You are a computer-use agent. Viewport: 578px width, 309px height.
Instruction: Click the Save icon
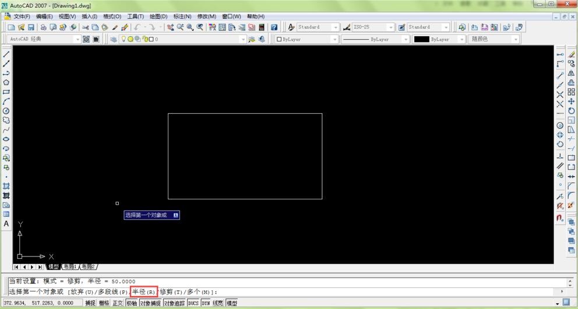[x=31, y=27]
